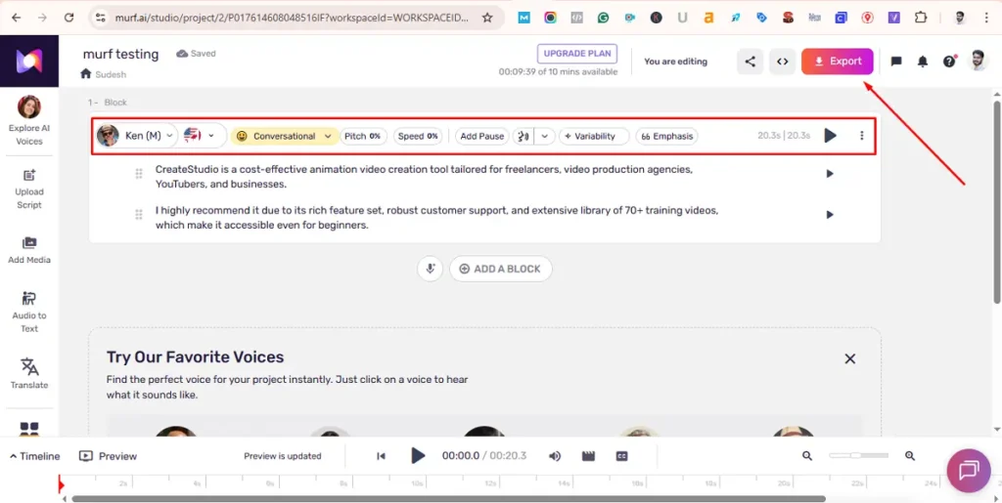Adjust Pitch 0% setting
Screen dimensions: 1002x503
(363, 136)
